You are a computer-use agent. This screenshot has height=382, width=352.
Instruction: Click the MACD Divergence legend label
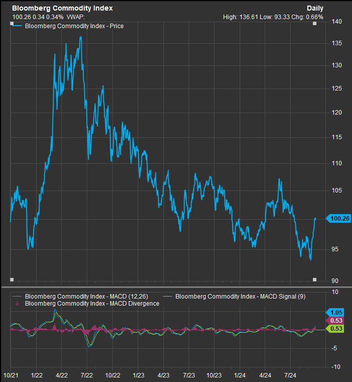(x=92, y=304)
